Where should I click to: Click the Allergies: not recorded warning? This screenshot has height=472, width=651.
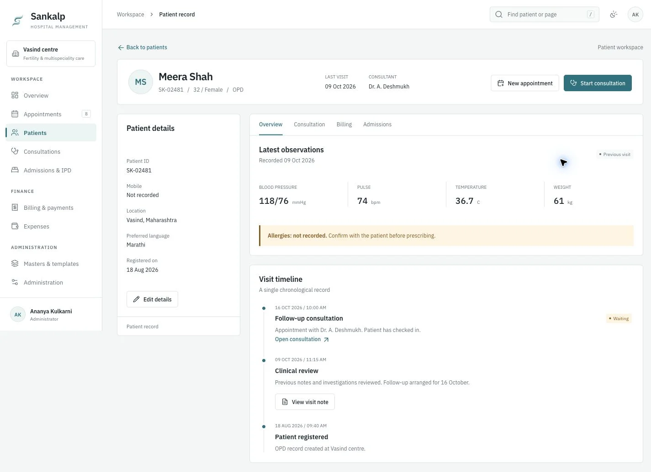446,236
